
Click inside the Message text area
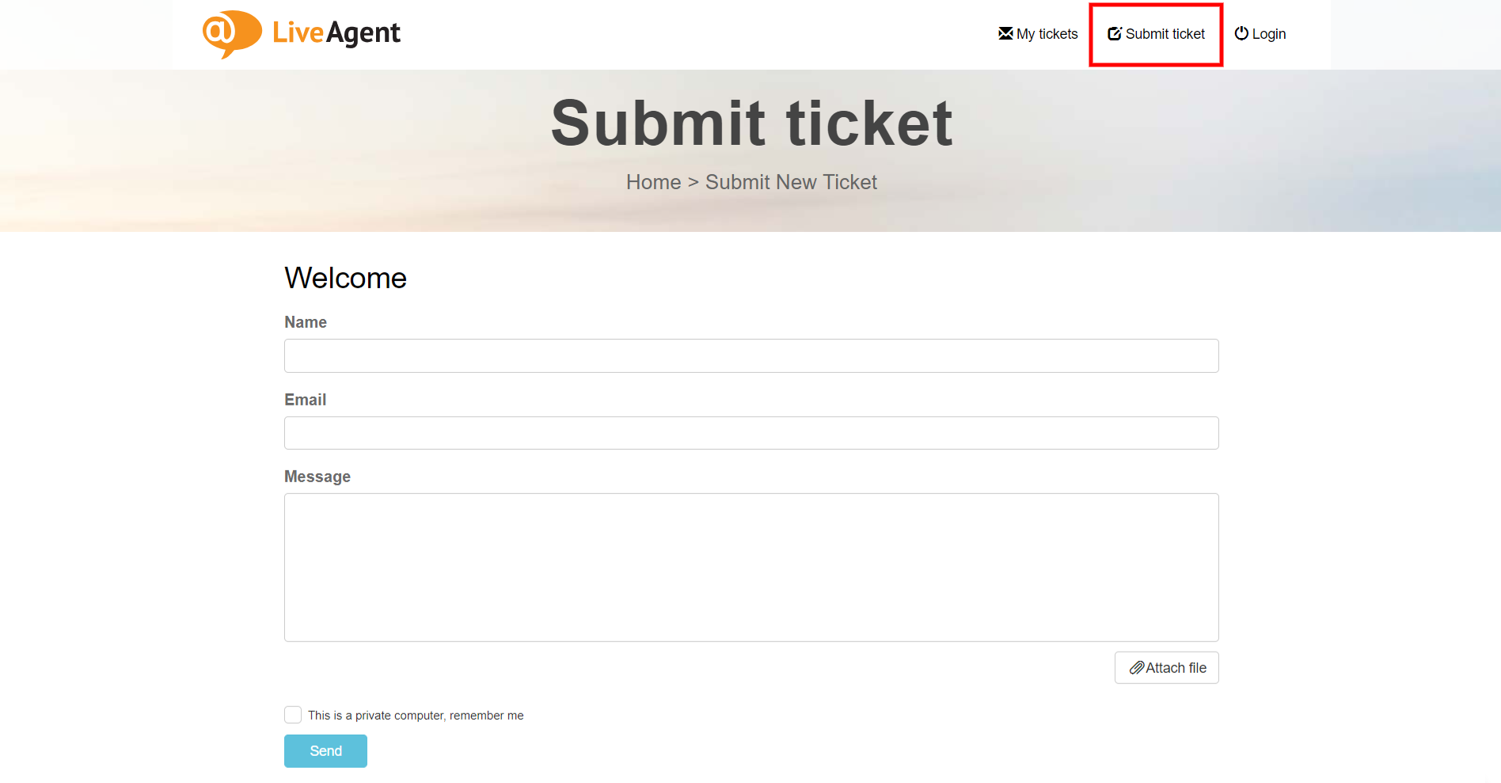(x=751, y=567)
